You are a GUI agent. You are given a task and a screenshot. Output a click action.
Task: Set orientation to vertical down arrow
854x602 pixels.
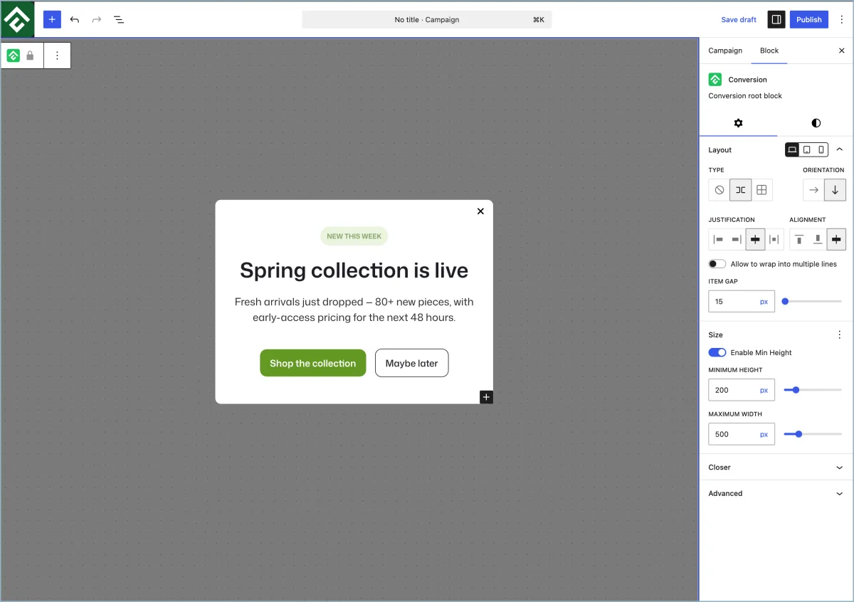[x=835, y=190]
